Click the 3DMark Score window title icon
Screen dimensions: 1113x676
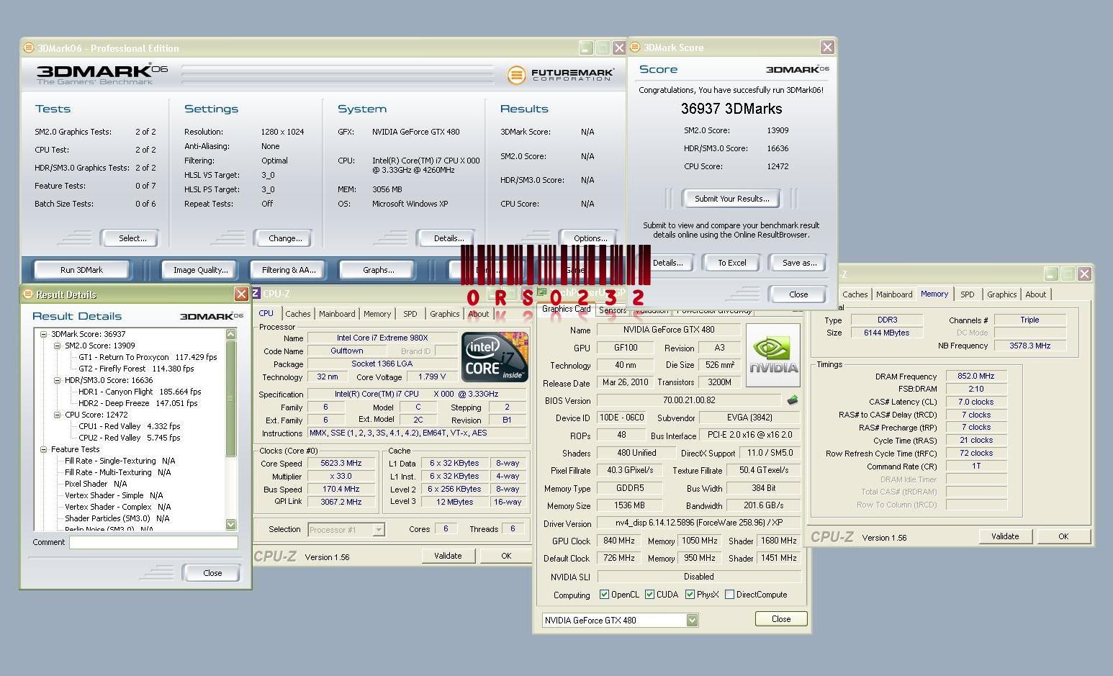[x=635, y=48]
